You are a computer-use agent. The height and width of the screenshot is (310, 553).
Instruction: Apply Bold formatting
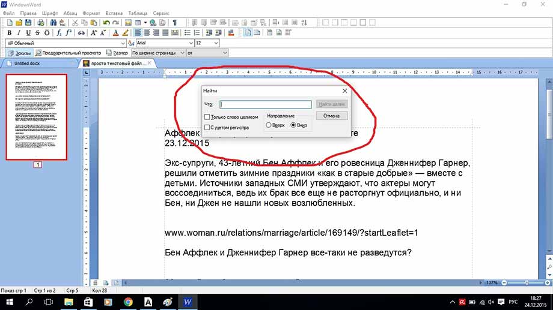[x=10, y=33]
